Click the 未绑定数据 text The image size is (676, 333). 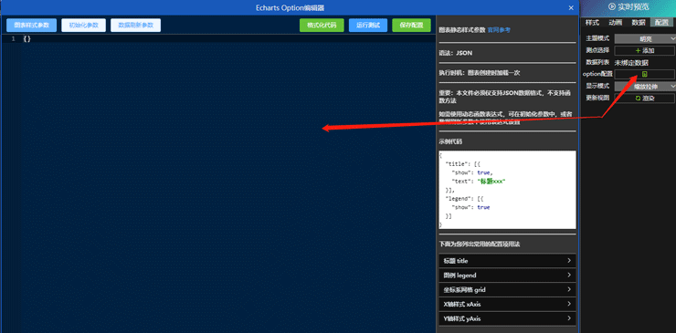(631, 62)
